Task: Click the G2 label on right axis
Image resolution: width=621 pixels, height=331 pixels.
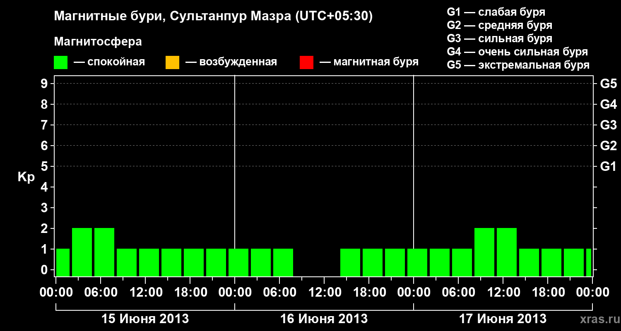Action: pyautogui.click(x=608, y=146)
